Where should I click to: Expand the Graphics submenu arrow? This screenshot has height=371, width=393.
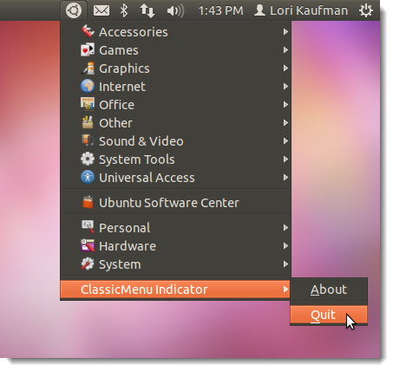[285, 68]
